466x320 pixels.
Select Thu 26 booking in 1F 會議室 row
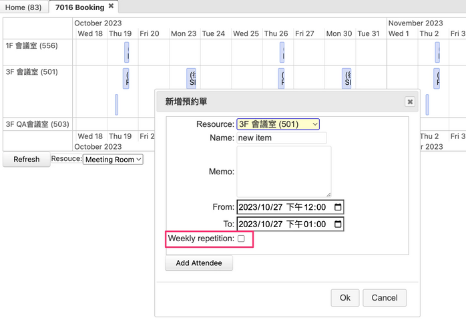coord(282,53)
